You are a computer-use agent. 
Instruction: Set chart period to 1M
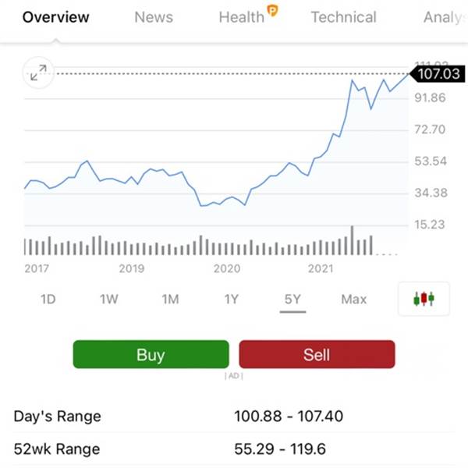click(x=170, y=299)
